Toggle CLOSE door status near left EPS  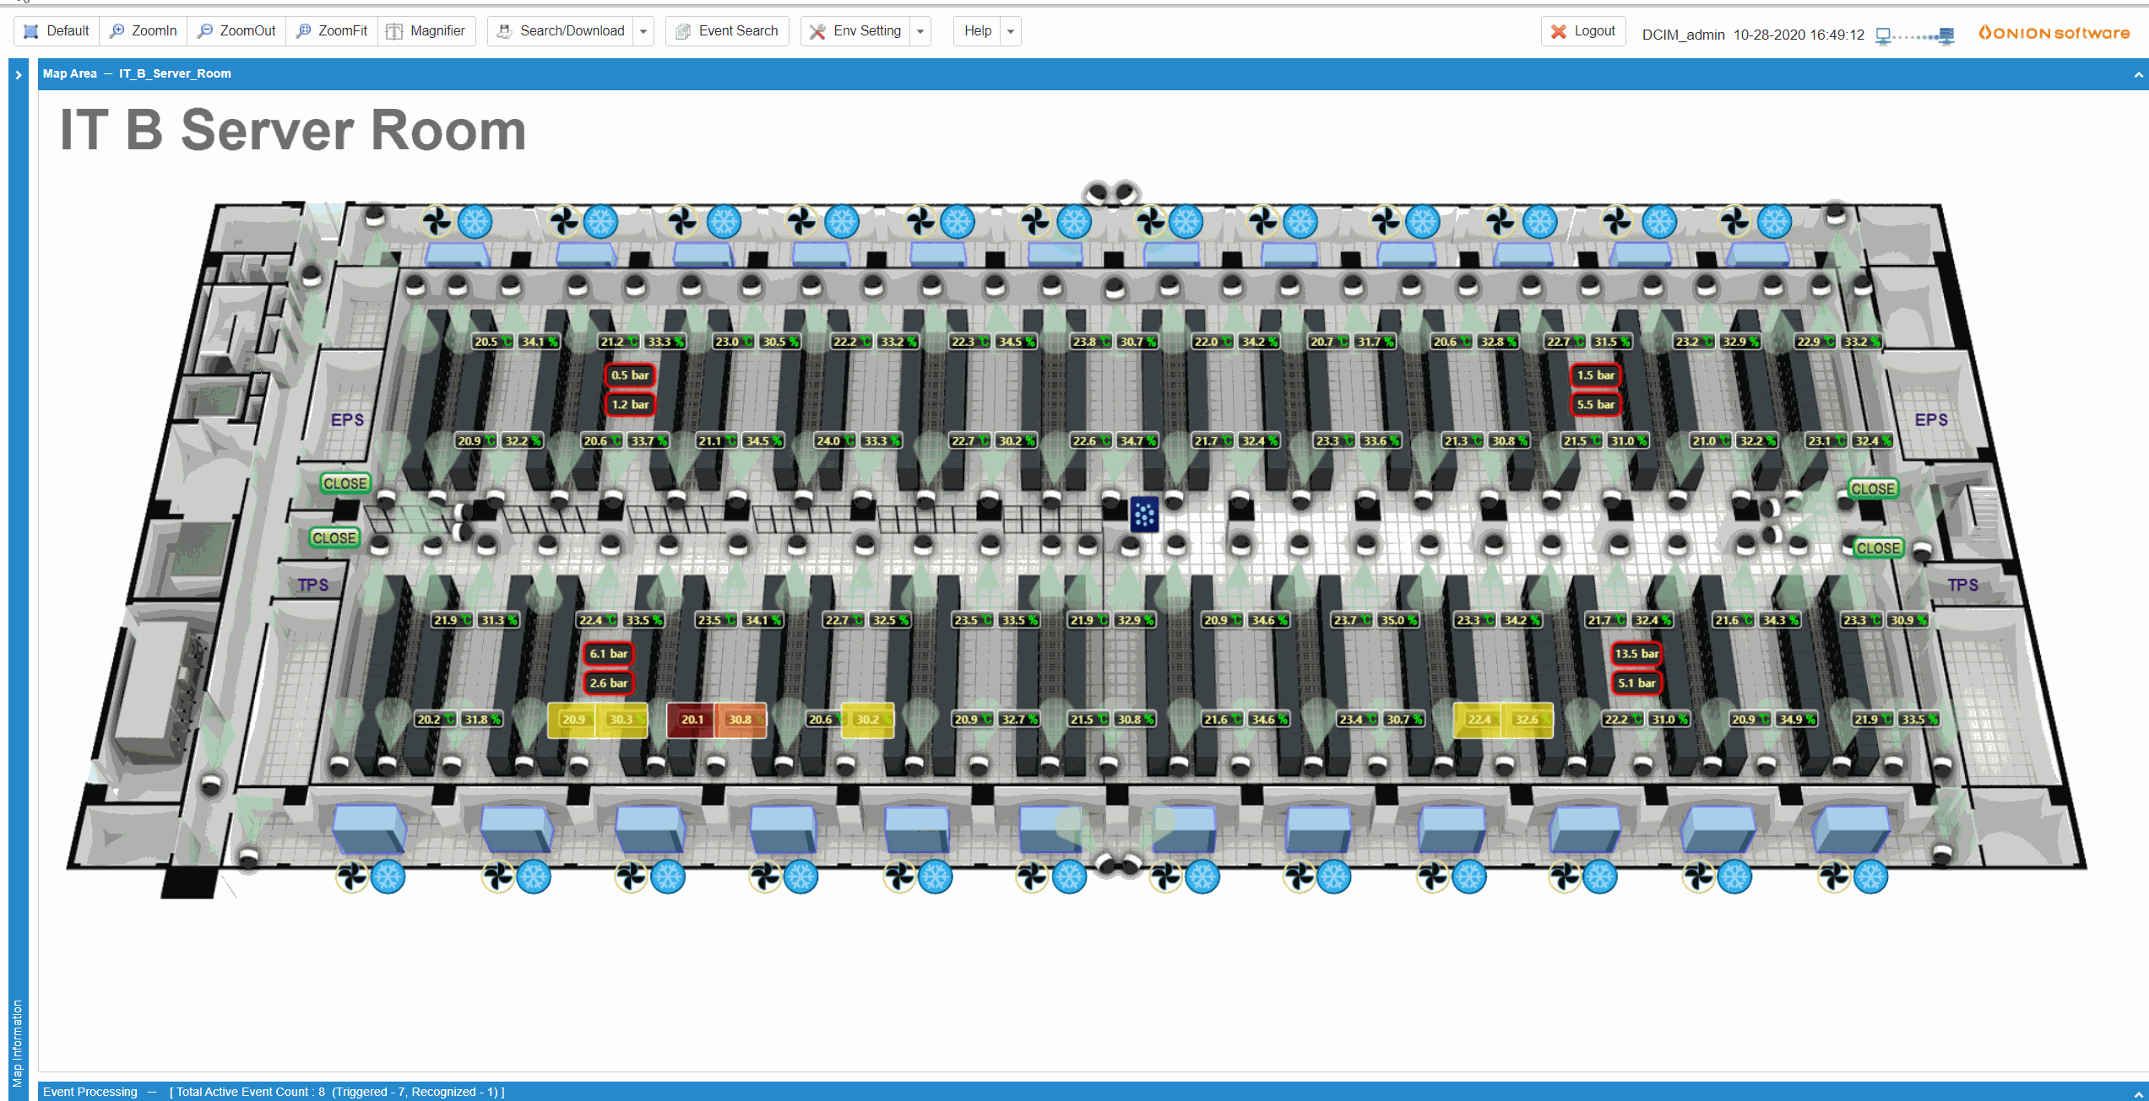345,483
